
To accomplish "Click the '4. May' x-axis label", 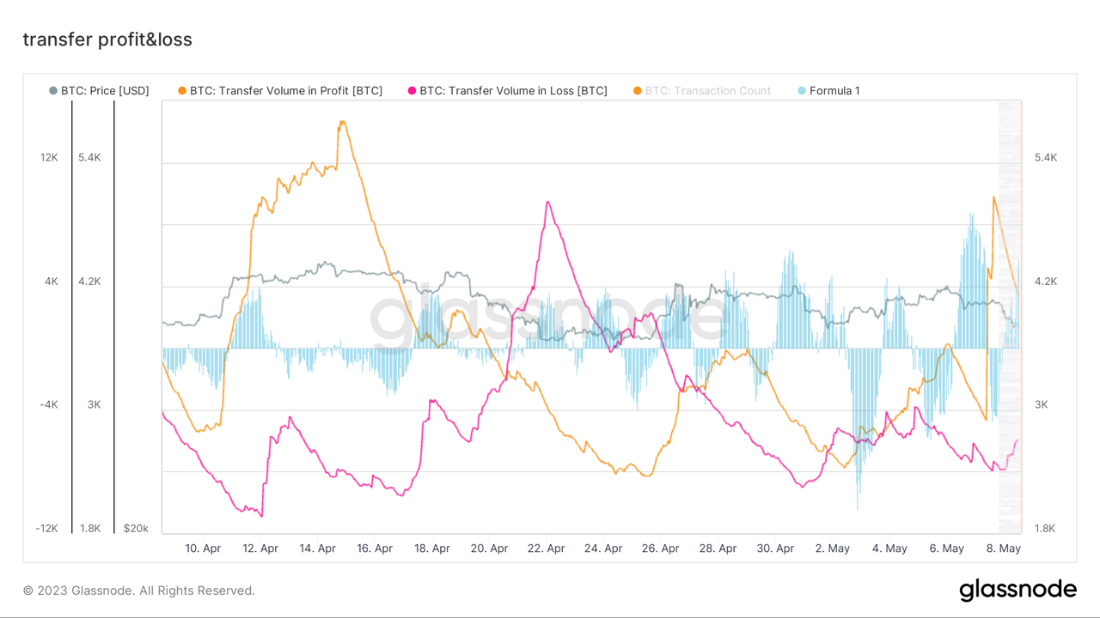I will click(889, 548).
